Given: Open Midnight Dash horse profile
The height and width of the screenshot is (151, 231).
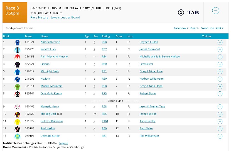Looking at the screenshot, I should [x=50, y=71].
